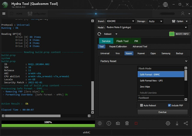
Task: Toggle the Auto Reboot checkbox
Action: pos(141,105)
